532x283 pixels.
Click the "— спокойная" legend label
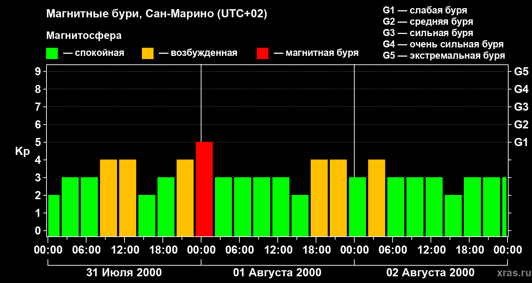coord(94,53)
